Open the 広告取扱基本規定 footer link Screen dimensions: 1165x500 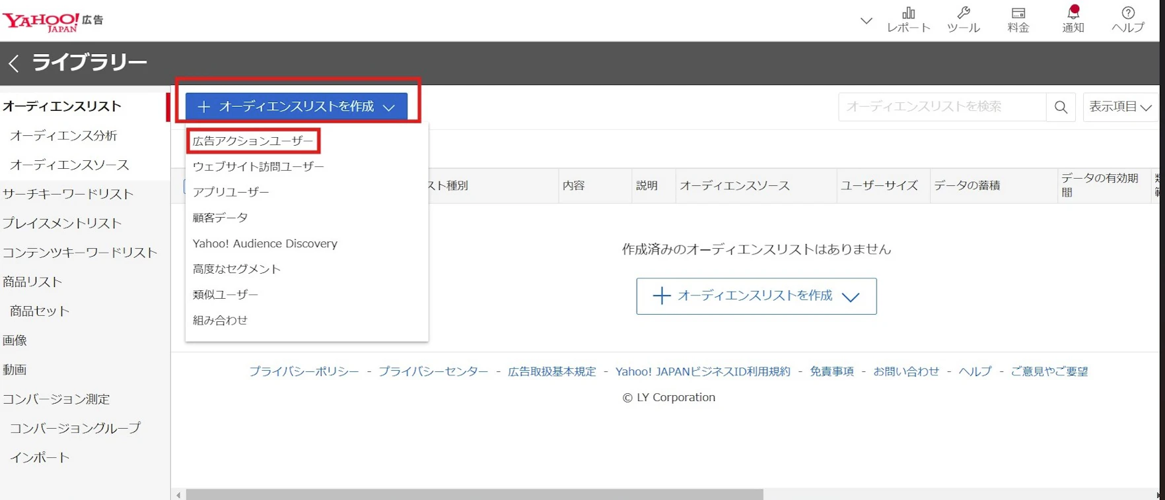pyautogui.click(x=552, y=371)
